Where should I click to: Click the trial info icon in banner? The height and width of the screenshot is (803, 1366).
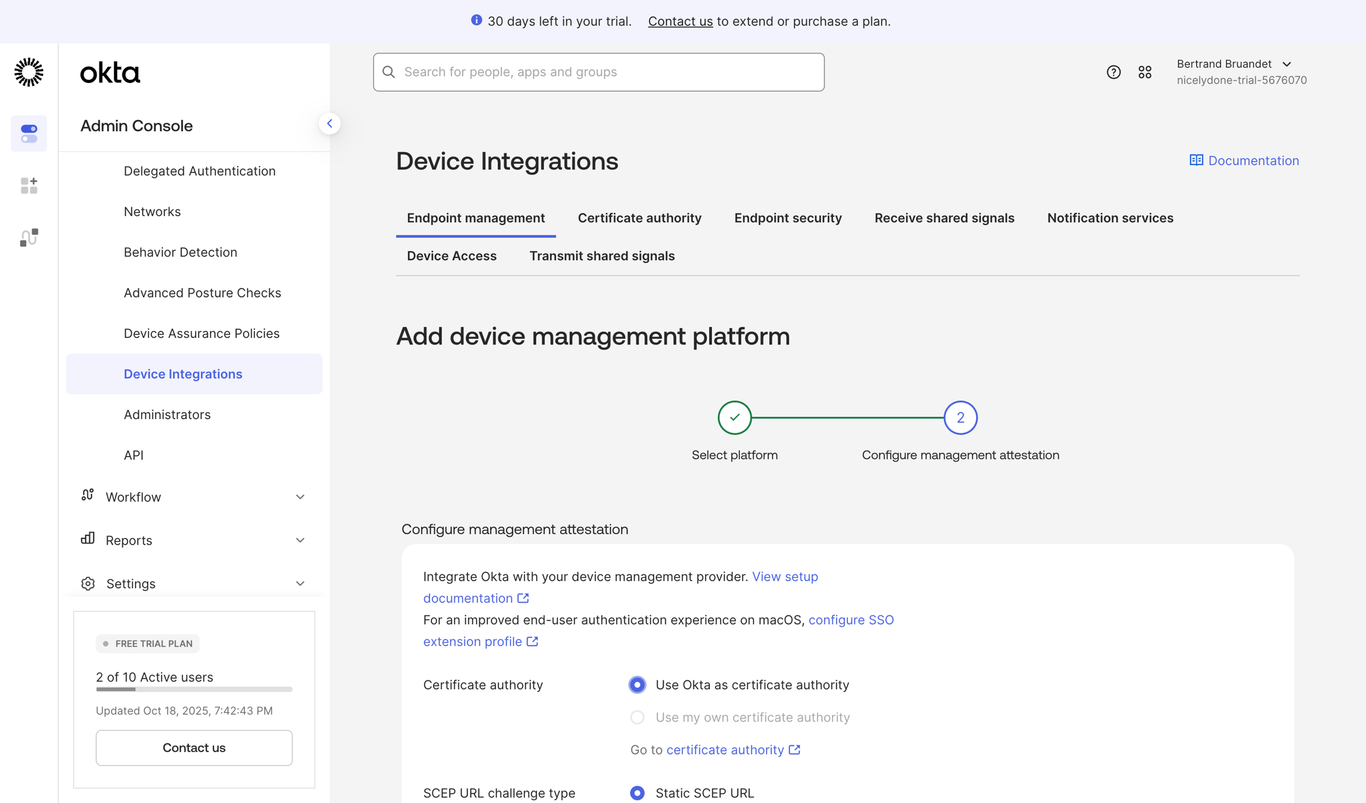point(476,20)
